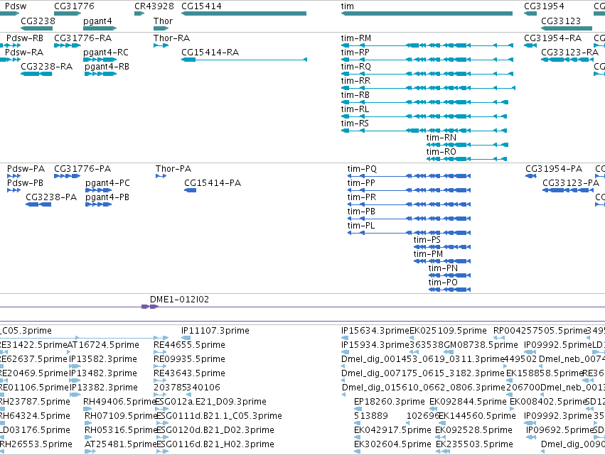This screenshot has width=605, height=455.
Task: Select protein tim-PR
Action: pyautogui.click(x=409, y=204)
